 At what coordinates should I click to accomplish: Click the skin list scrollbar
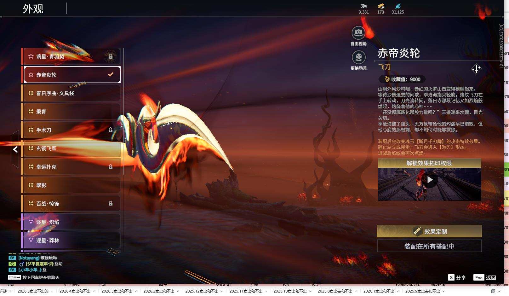123,111
